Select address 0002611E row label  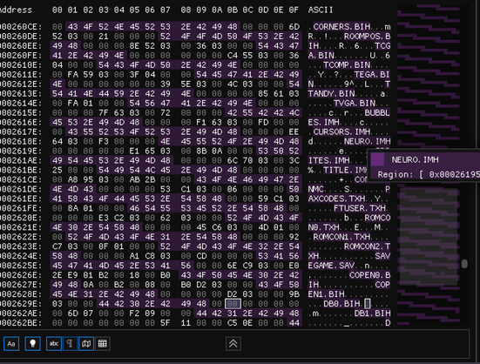(21, 75)
